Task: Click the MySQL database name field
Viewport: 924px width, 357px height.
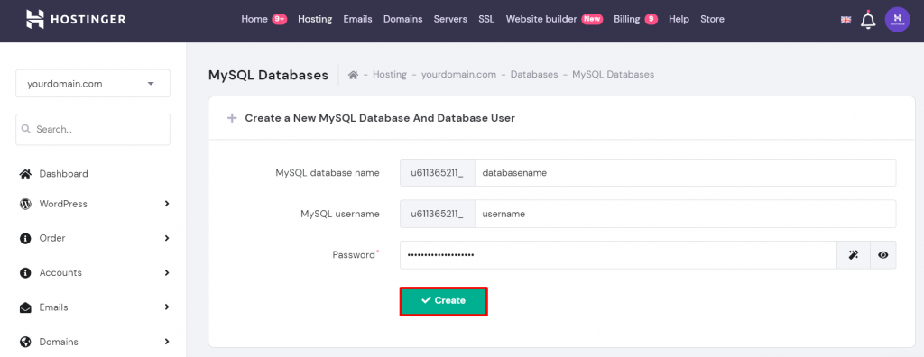Action: [x=686, y=173]
